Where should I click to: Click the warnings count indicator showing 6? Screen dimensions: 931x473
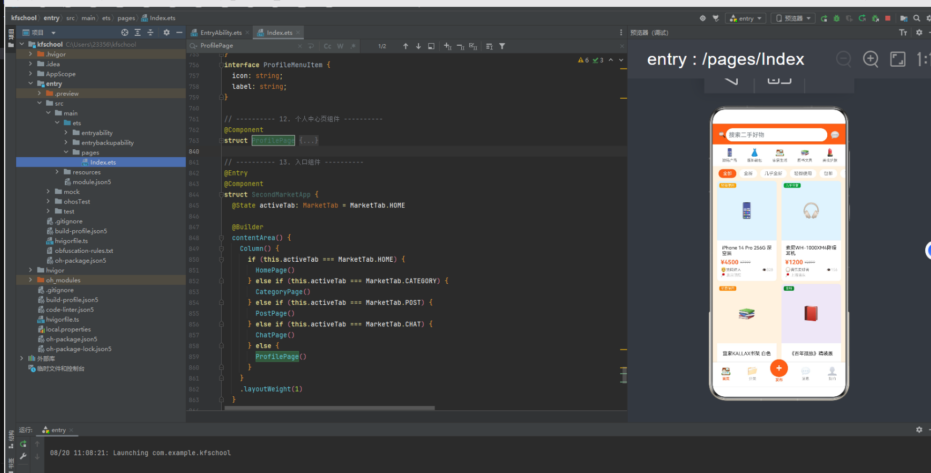click(583, 60)
